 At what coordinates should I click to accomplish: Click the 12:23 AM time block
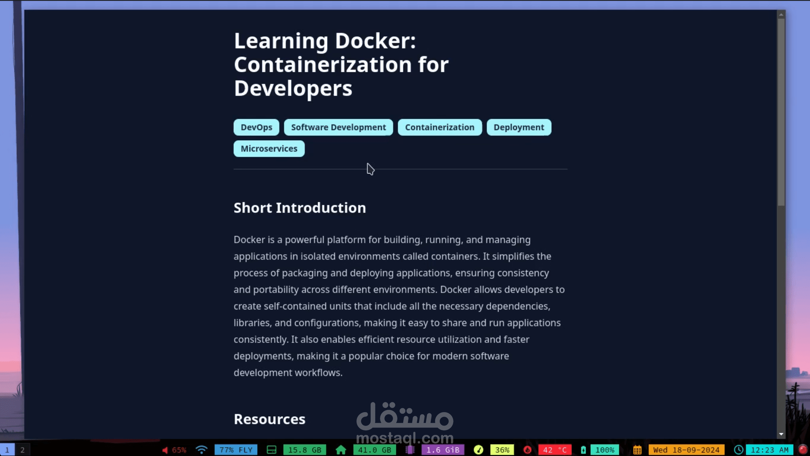coord(769,450)
